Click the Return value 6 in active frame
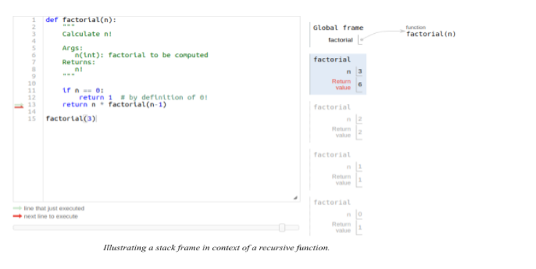The image size is (536, 269). click(360, 84)
